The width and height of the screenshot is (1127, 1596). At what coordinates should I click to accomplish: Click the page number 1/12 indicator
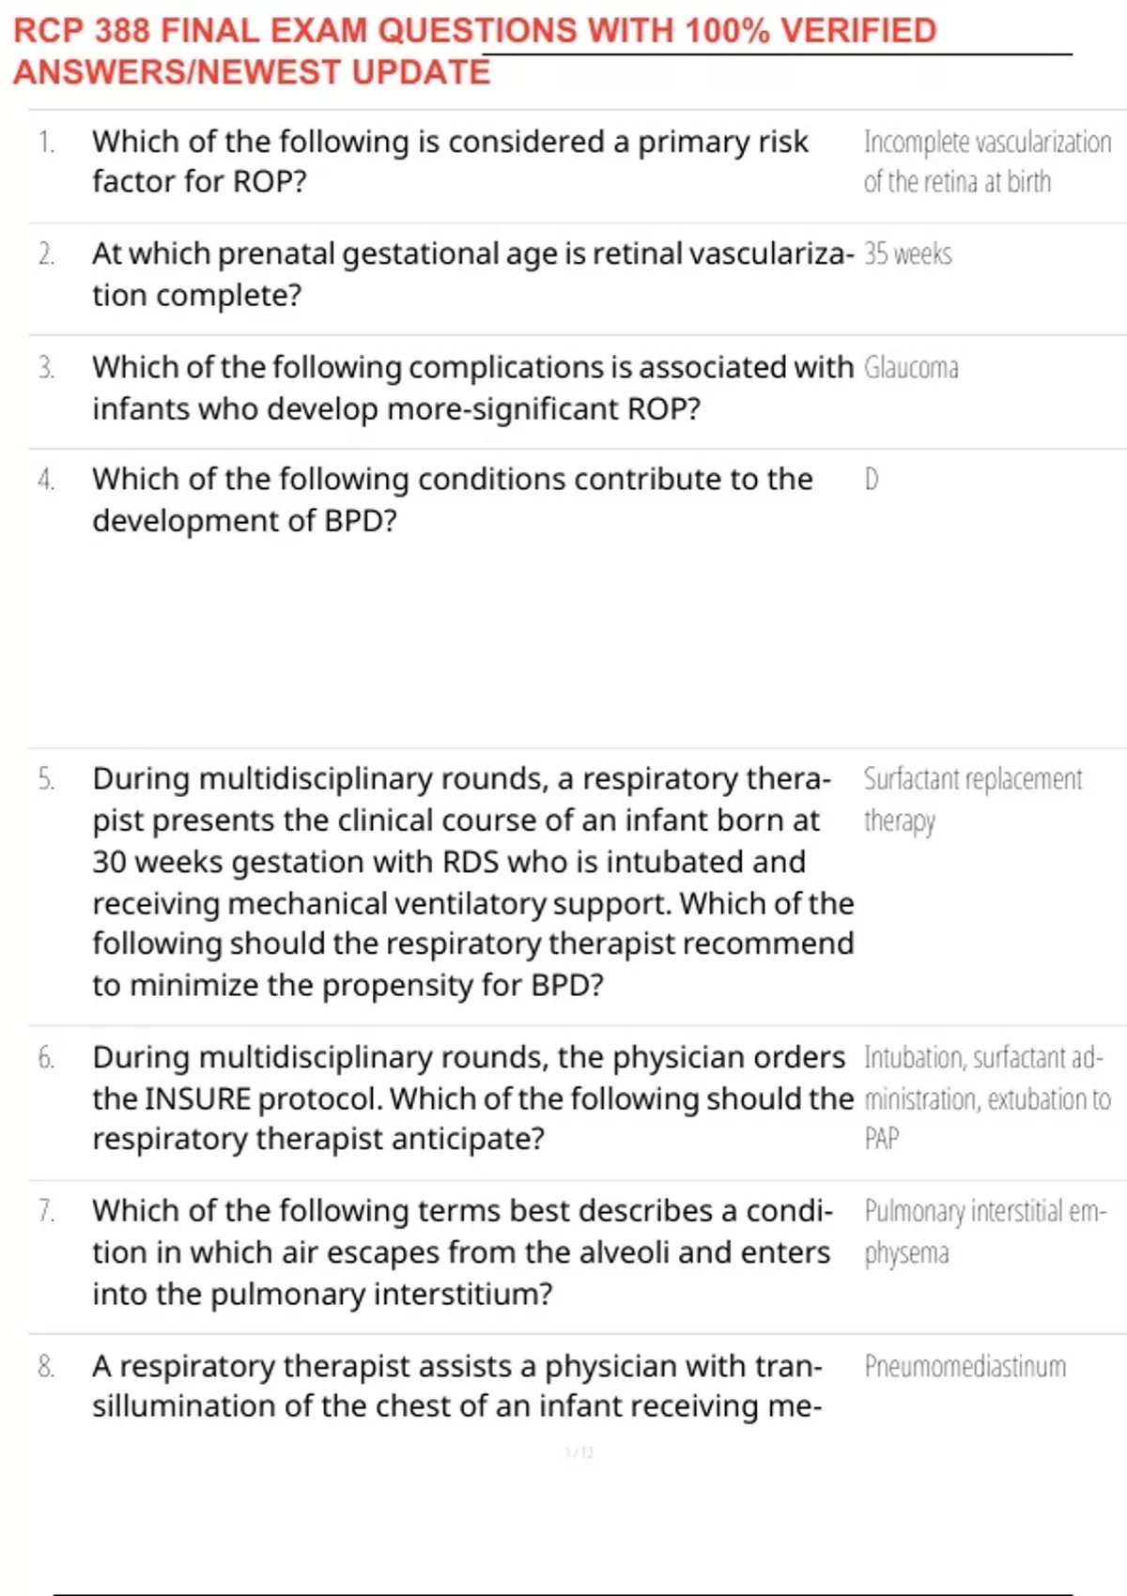pyautogui.click(x=579, y=1453)
